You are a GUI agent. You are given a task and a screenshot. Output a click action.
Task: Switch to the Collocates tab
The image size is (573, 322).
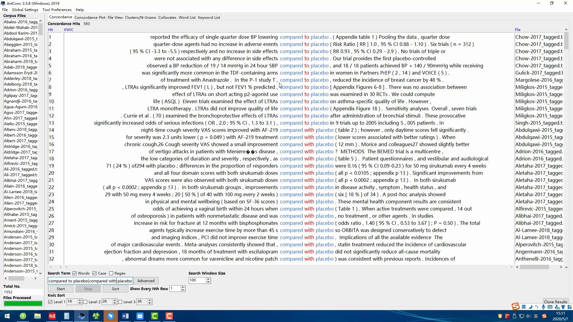tap(167, 18)
